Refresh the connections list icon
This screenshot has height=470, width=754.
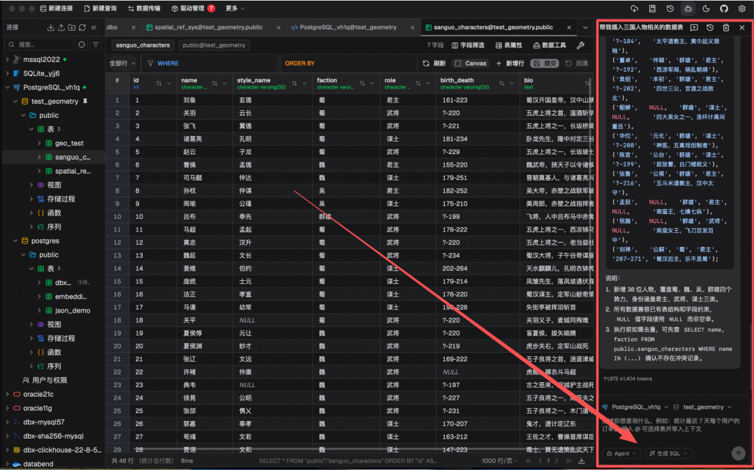pos(82,27)
